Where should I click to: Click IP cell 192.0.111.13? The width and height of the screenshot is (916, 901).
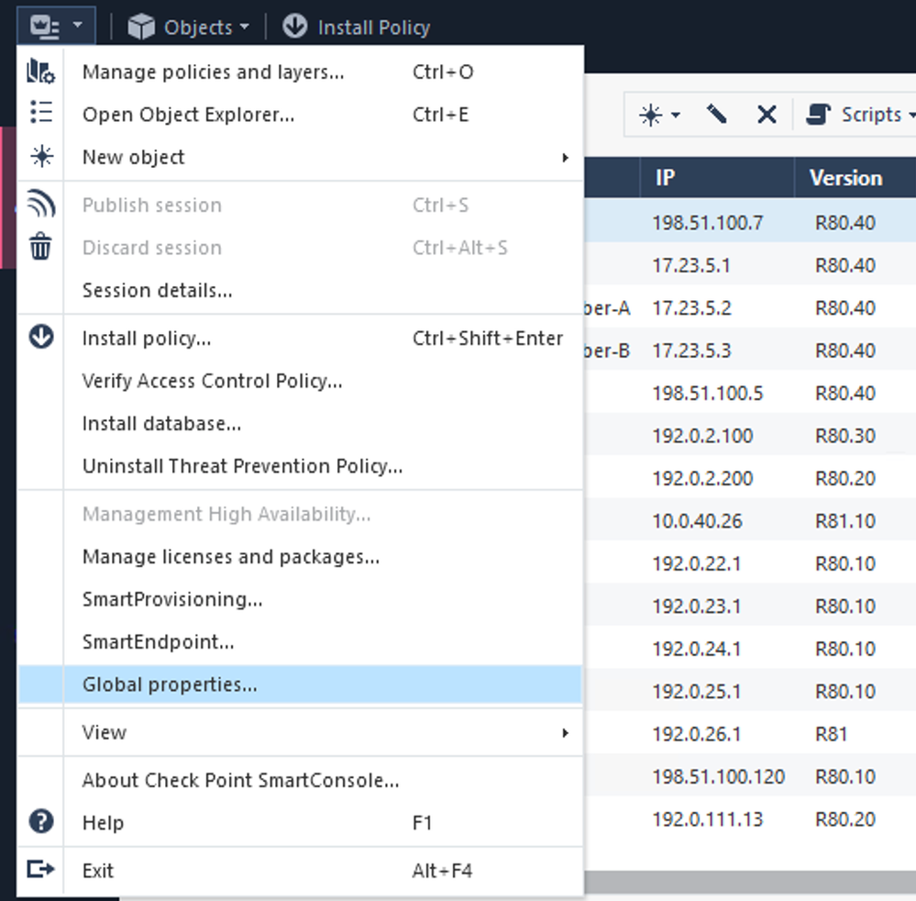coord(708,820)
